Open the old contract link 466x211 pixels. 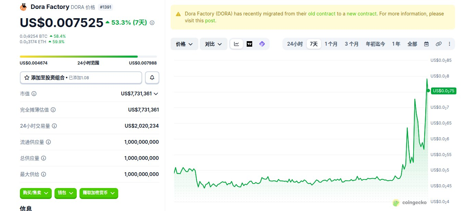tap(321, 14)
